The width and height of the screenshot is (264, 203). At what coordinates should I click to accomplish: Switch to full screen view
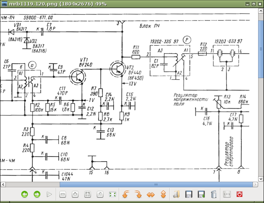pos(113,194)
